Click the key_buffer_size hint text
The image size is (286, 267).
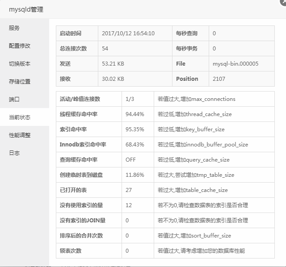pyautogui.click(x=191, y=129)
